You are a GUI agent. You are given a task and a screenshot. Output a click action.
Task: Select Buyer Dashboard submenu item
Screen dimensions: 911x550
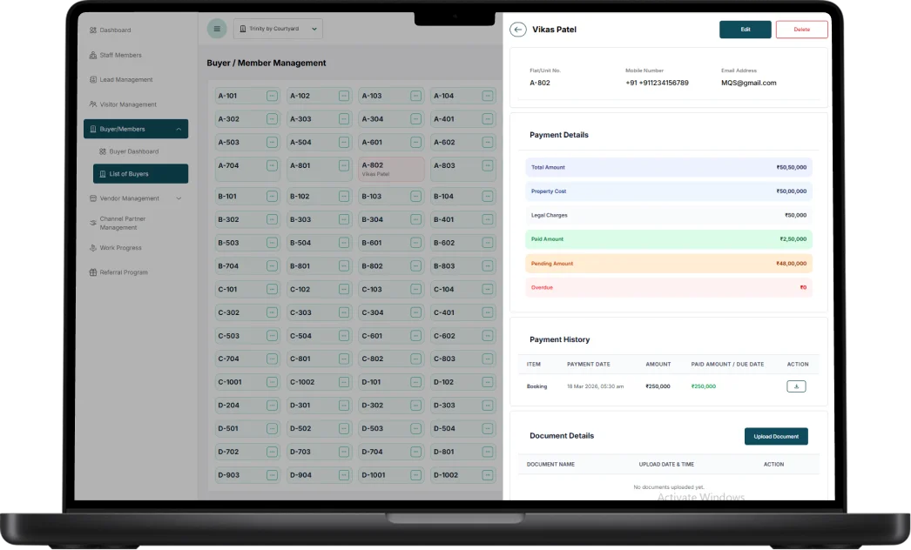129,151
